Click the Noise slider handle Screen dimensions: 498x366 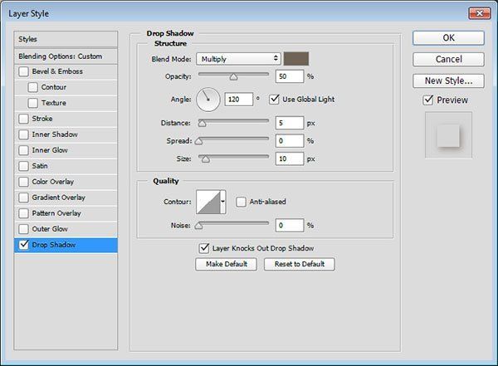(198, 226)
